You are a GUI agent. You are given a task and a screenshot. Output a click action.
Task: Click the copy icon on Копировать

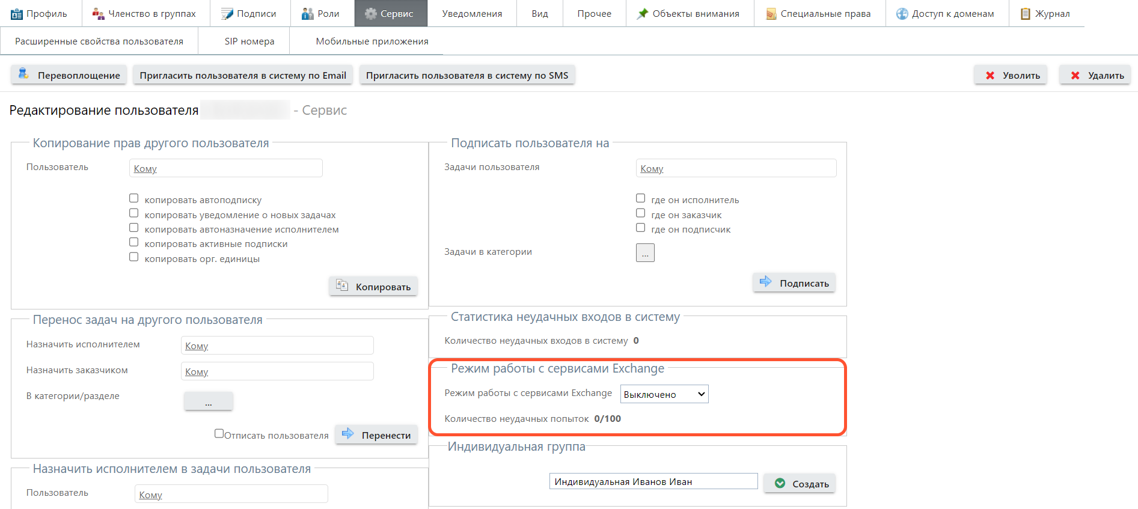click(342, 285)
